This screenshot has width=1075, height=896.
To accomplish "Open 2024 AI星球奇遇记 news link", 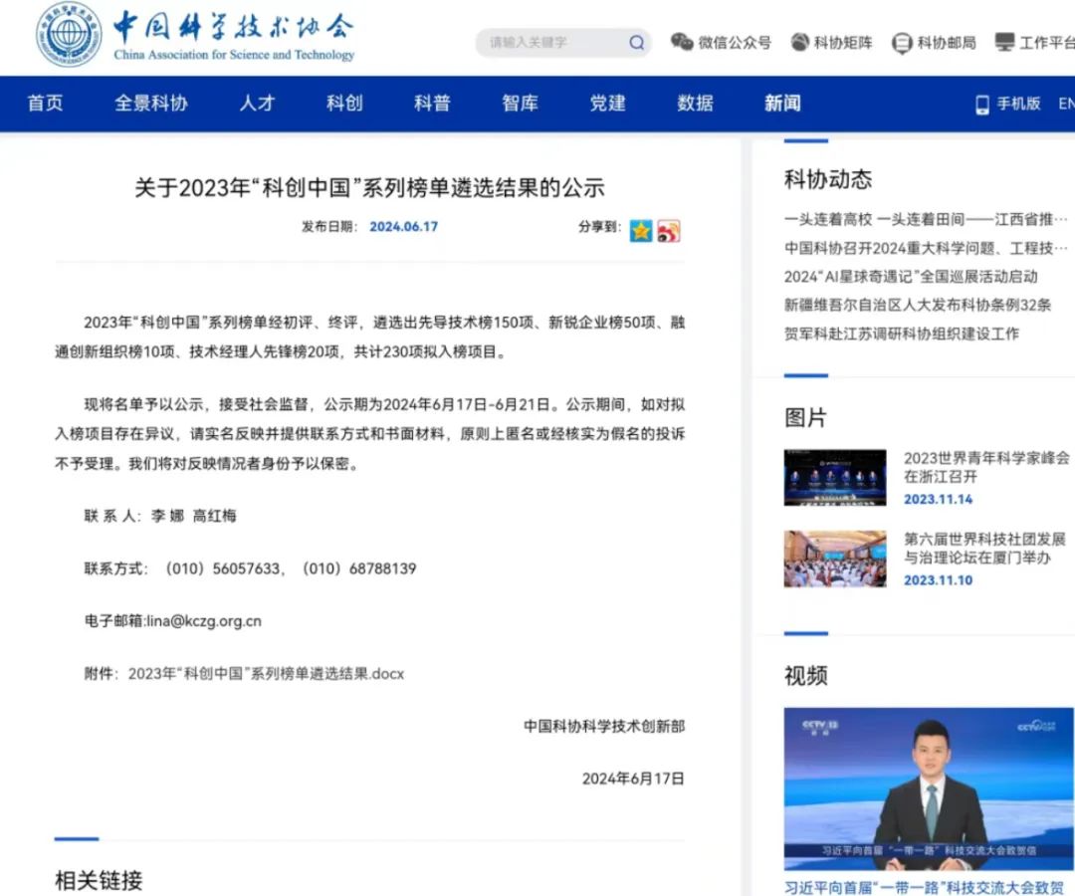I will click(911, 276).
